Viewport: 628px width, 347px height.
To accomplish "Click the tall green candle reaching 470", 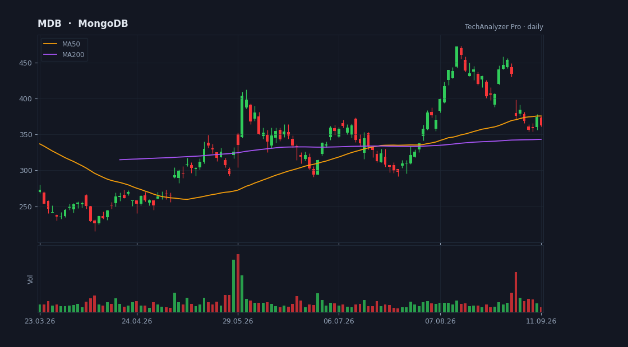I will click(x=456, y=57).
